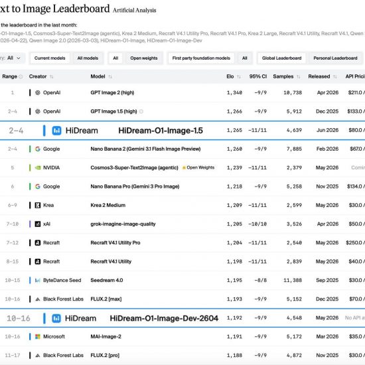
Task: Enable Open weights filter
Action: click(x=144, y=58)
